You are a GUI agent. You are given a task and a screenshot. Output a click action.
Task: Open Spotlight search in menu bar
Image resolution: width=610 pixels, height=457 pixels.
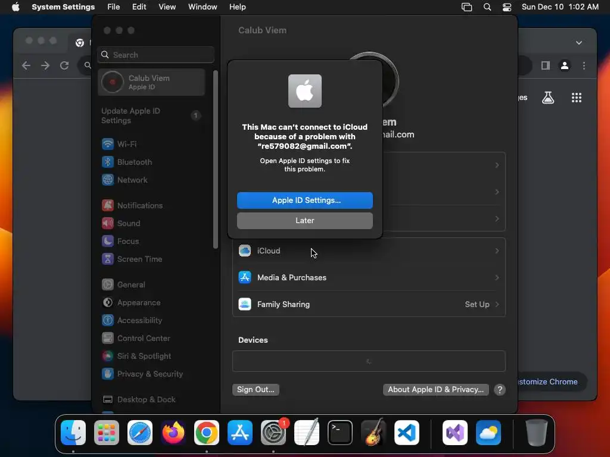487,7
